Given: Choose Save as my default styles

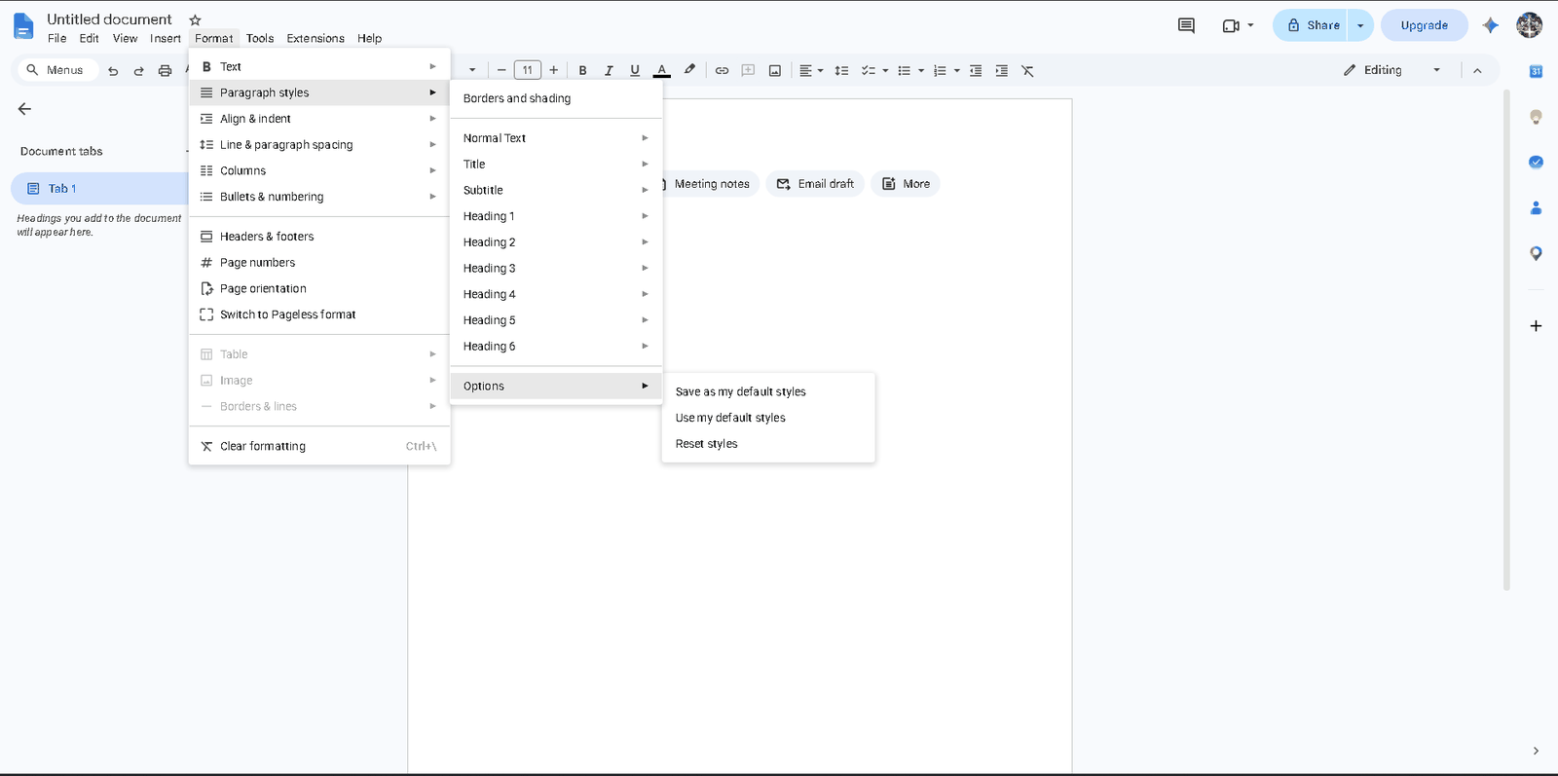Looking at the screenshot, I should pos(768,391).
